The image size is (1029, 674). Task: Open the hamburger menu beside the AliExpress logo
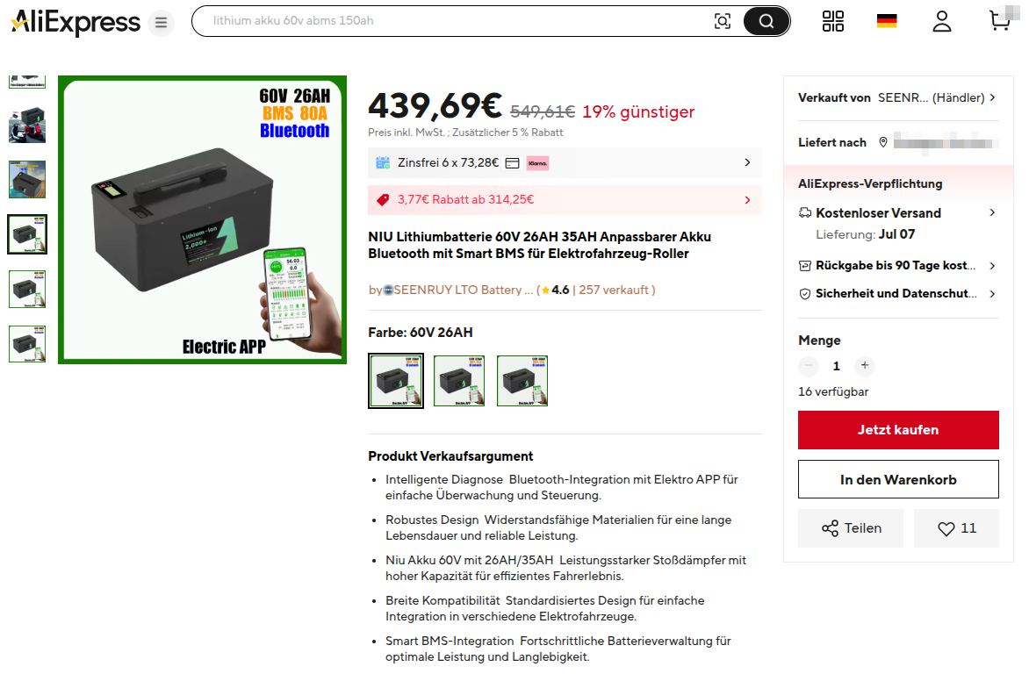161,23
